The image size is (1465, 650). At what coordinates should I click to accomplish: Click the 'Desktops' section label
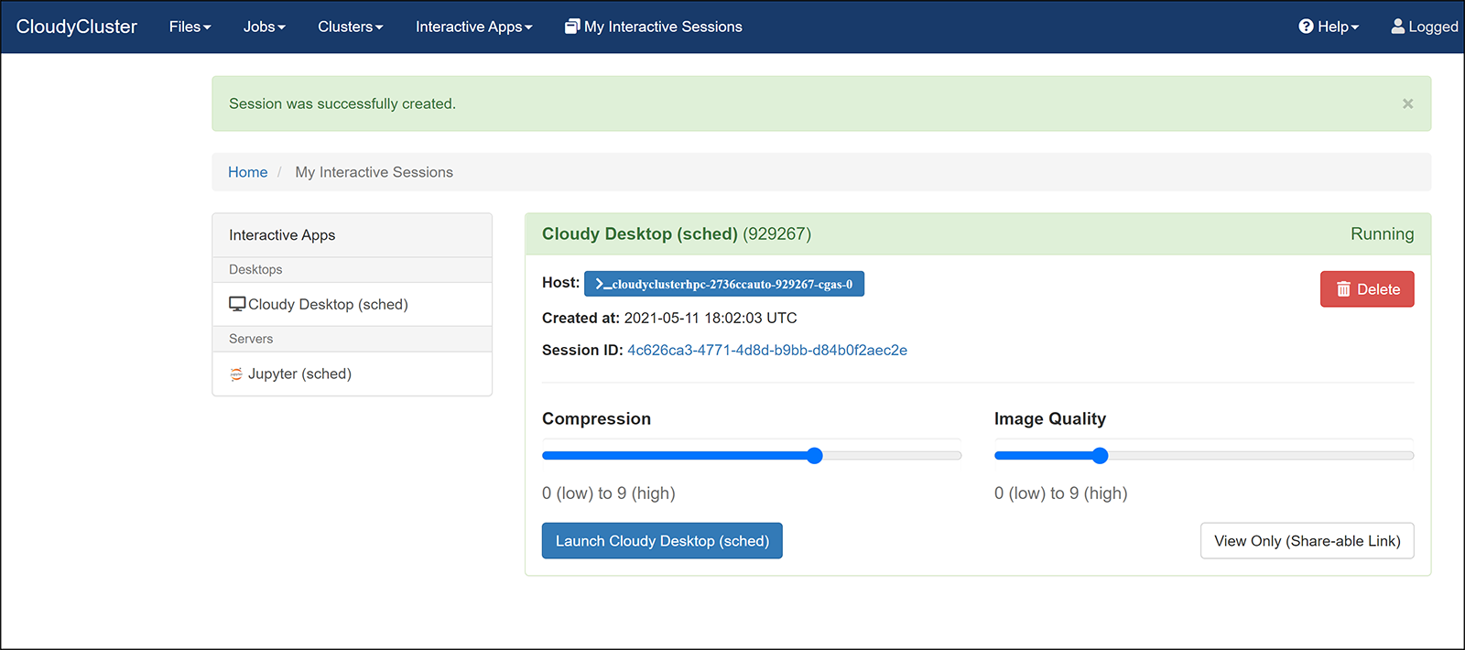click(x=255, y=269)
